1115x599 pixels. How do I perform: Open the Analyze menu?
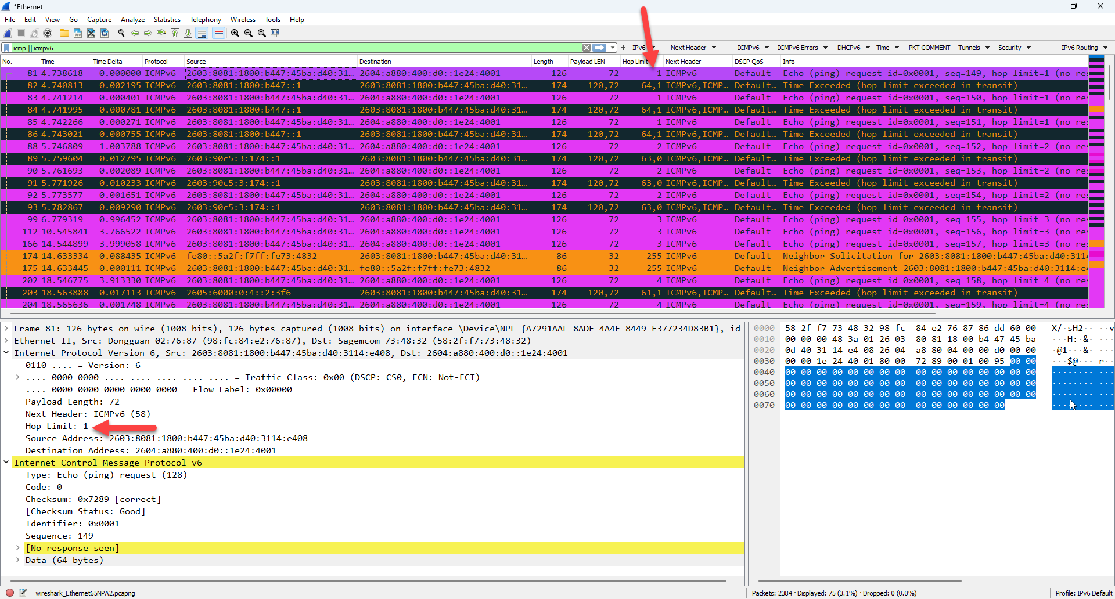[x=132, y=20]
